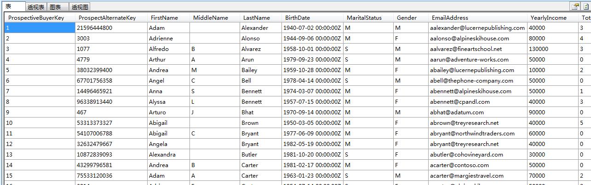Click the refresh data icon
The width and height of the screenshot is (591, 185).
coord(586,6)
